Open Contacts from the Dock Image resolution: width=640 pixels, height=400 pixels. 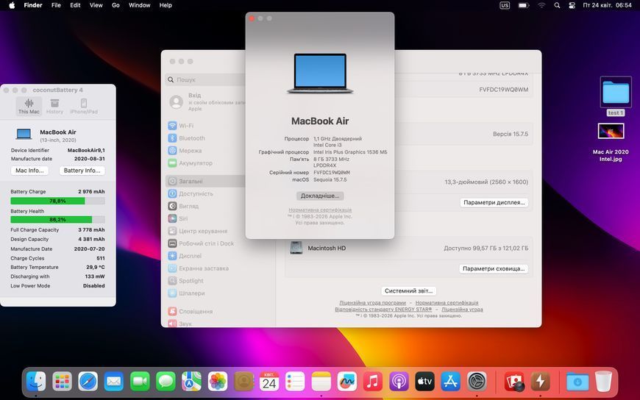coord(243,382)
